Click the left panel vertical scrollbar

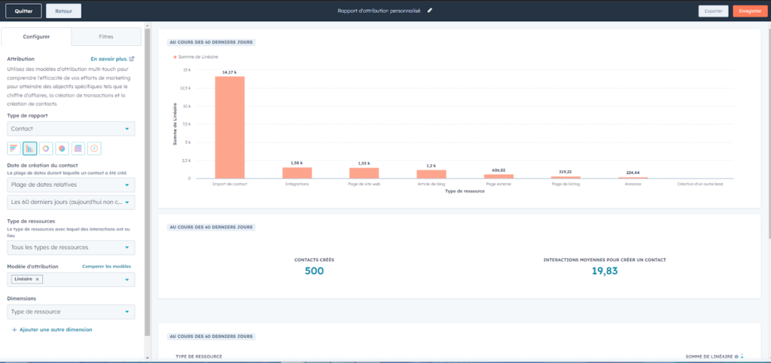pyautogui.click(x=147, y=182)
